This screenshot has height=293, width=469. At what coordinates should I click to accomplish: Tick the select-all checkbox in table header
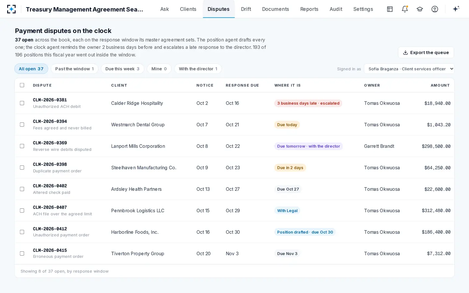(22, 85)
